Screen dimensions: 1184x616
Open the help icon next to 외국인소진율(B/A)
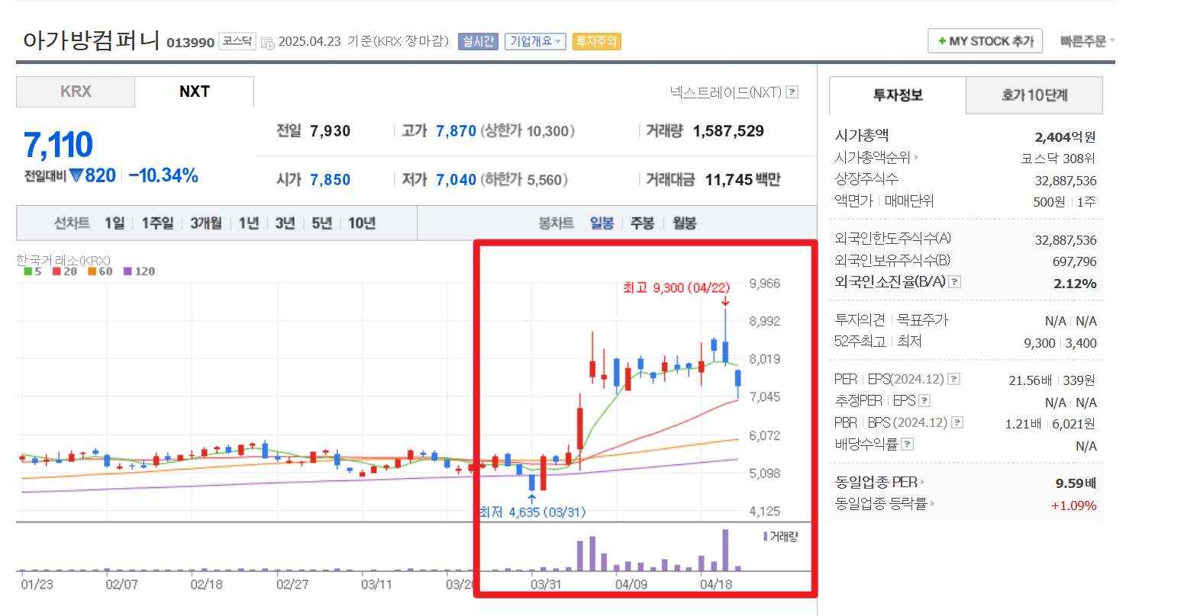coord(954,282)
